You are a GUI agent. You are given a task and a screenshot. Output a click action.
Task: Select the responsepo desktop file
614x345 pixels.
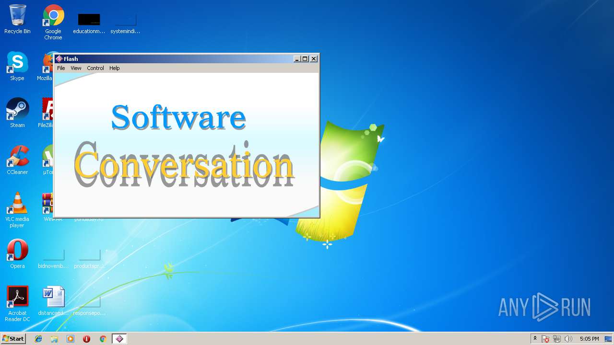tap(89, 306)
